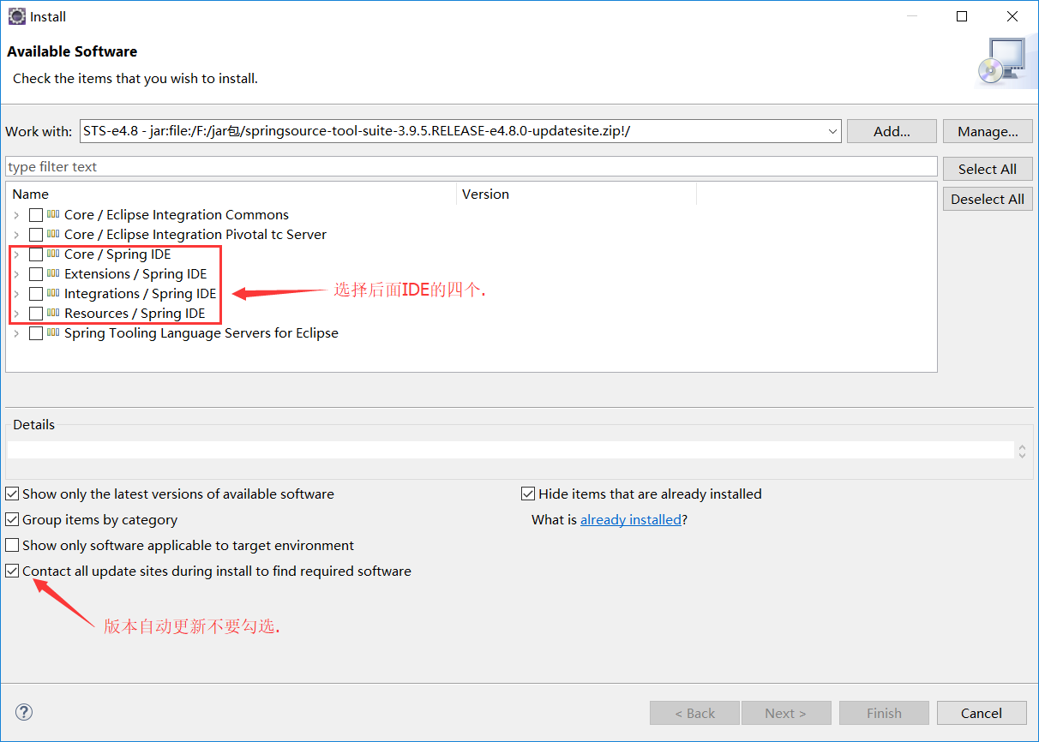This screenshot has width=1039, height=742.
Task: Select Spring Tooling Language Servers for Eclipse text
Action: pyautogui.click(x=201, y=333)
